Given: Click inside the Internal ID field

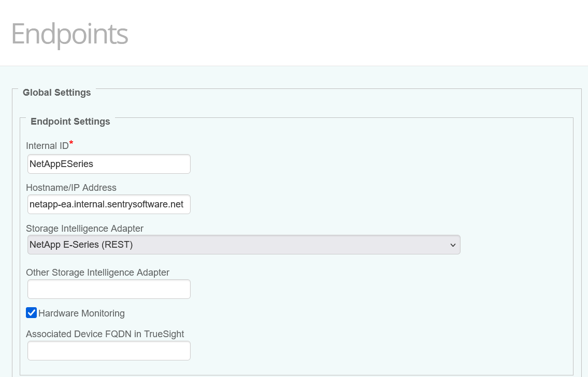Looking at the screenshot, I should [109, 163].
